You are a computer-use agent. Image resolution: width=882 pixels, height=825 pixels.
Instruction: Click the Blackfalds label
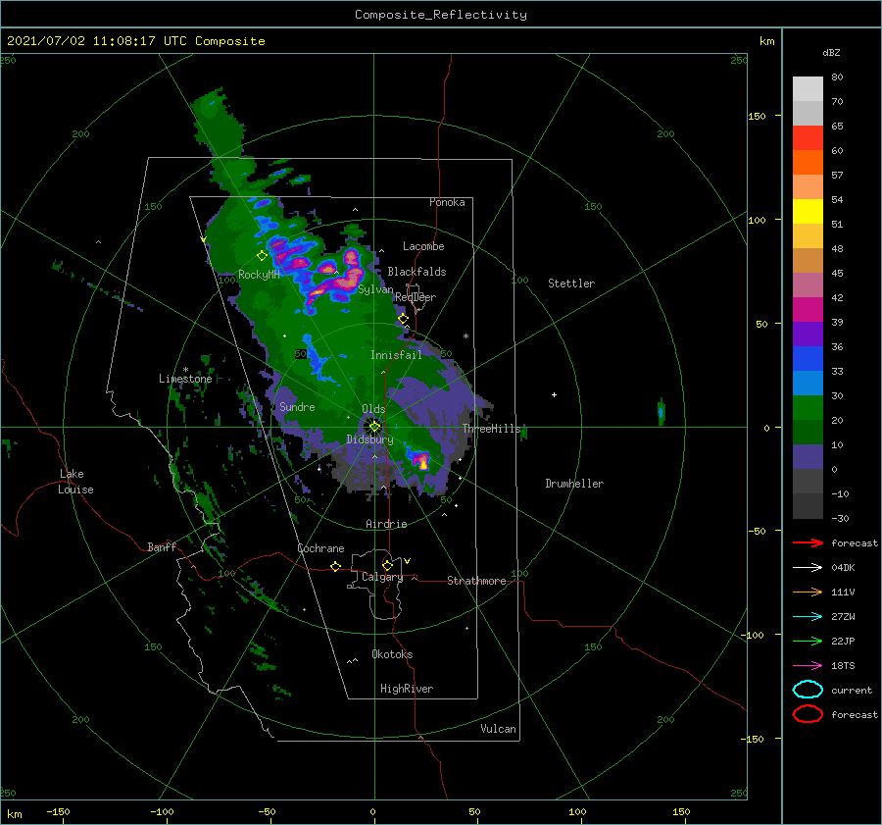(416, 272)
